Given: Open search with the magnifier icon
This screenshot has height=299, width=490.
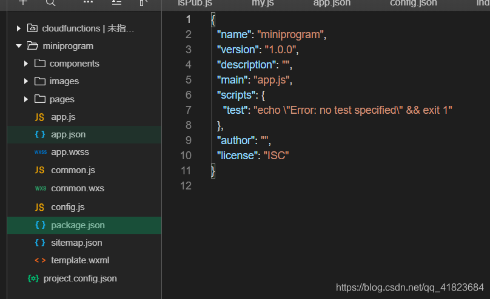Looking at the screenshot, I should [51, 2].
